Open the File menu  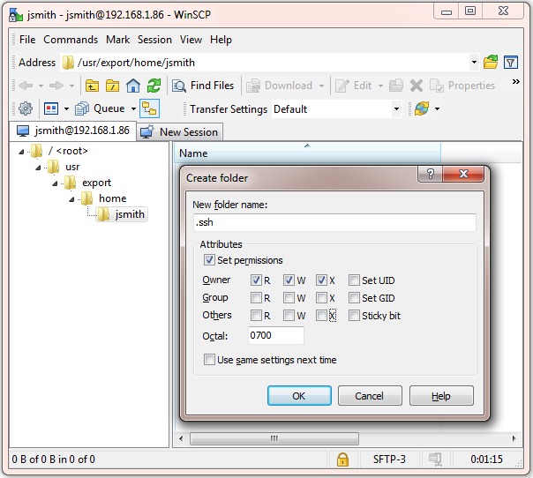[x=27, y=40]
